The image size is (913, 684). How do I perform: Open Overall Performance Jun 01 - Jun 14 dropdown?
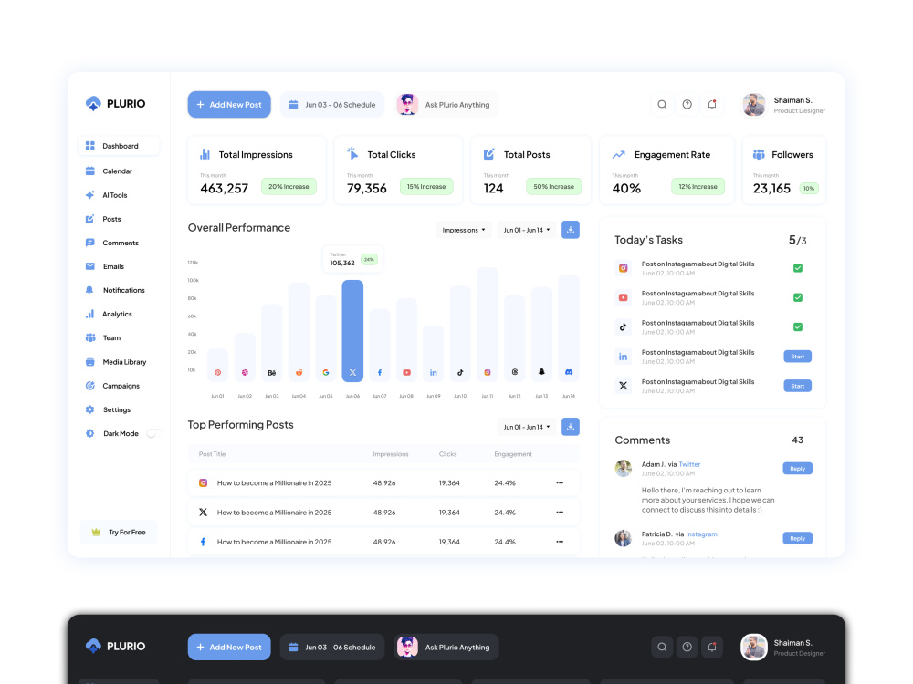pyautogui.click(x=527, y=230)
